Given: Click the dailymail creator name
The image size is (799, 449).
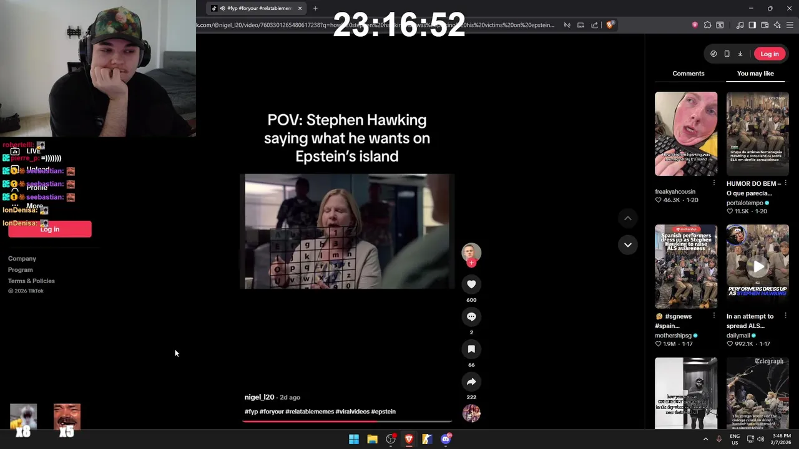Looking at the screenshot, I should click(738, 336).
